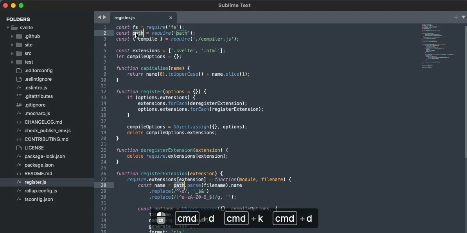
Task: Click the .gitignore file icon
Action: point(19,105)
